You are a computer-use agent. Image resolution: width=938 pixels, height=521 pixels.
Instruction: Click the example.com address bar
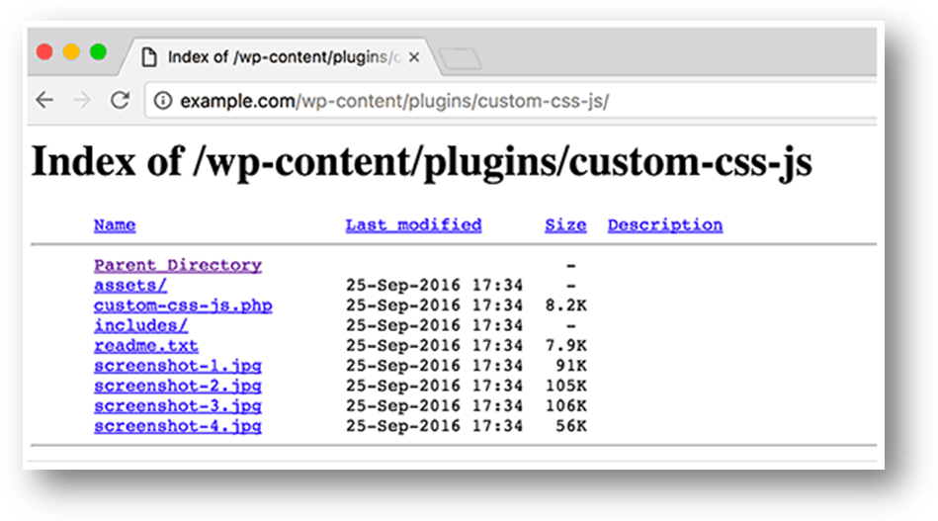[x=511, y=101]
